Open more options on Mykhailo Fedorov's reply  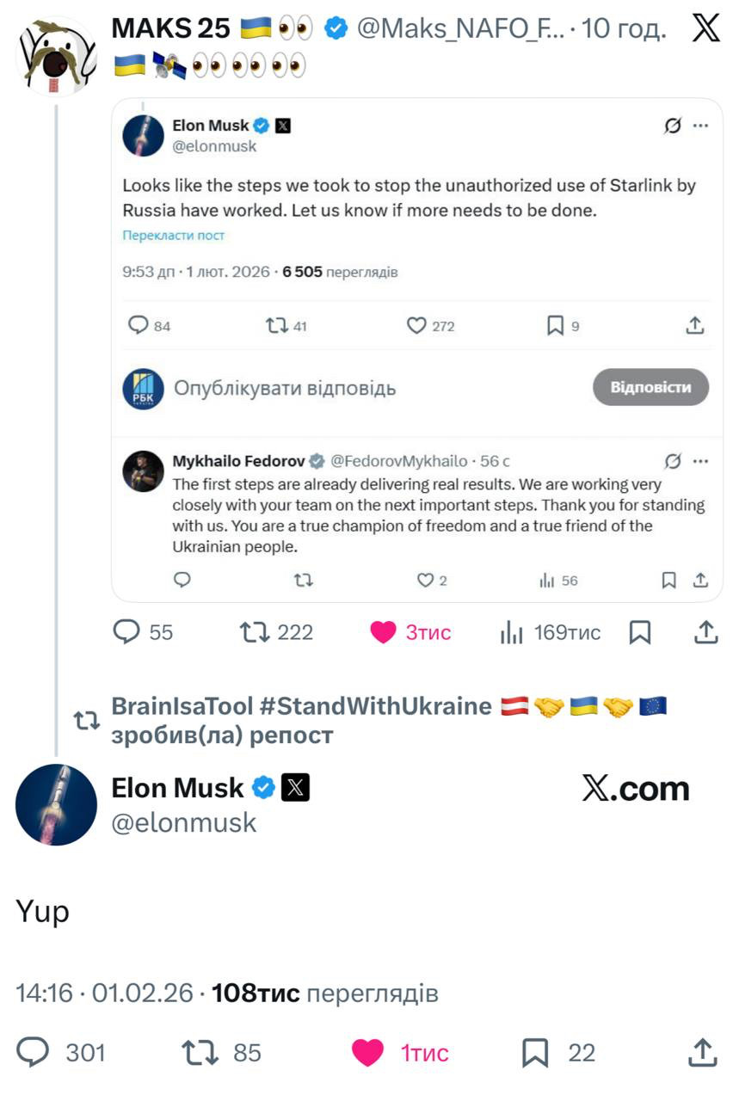[x=701, y=461]
